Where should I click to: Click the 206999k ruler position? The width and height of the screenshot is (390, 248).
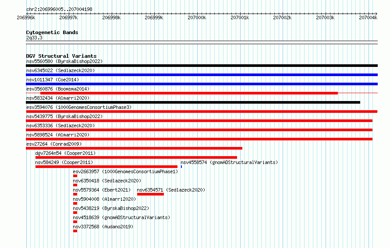[154, 17]
